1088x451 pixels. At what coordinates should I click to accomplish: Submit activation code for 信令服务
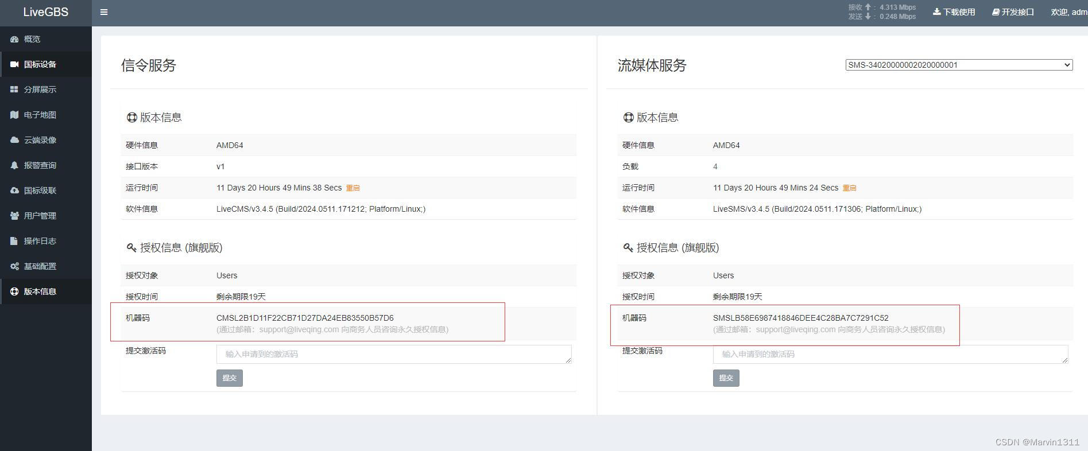pyautogui.click(x=230, y=378)
